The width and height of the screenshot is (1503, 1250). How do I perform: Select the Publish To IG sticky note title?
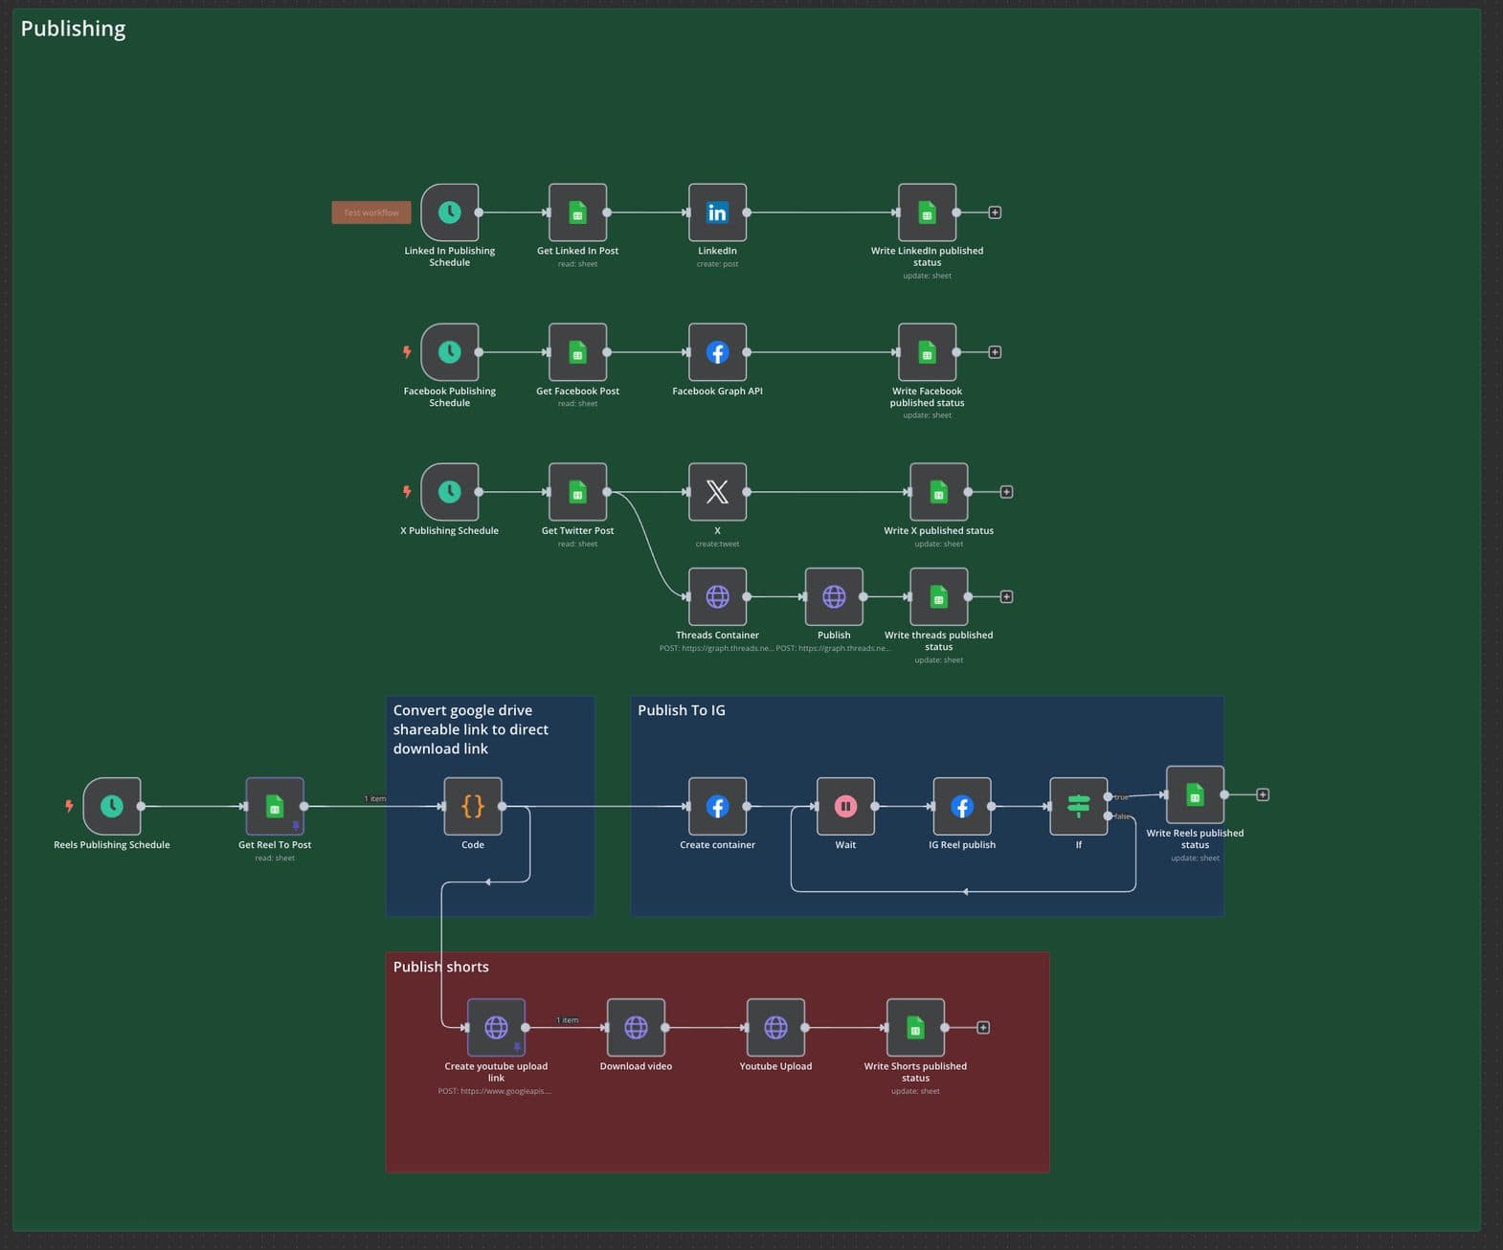click(682, 710)
